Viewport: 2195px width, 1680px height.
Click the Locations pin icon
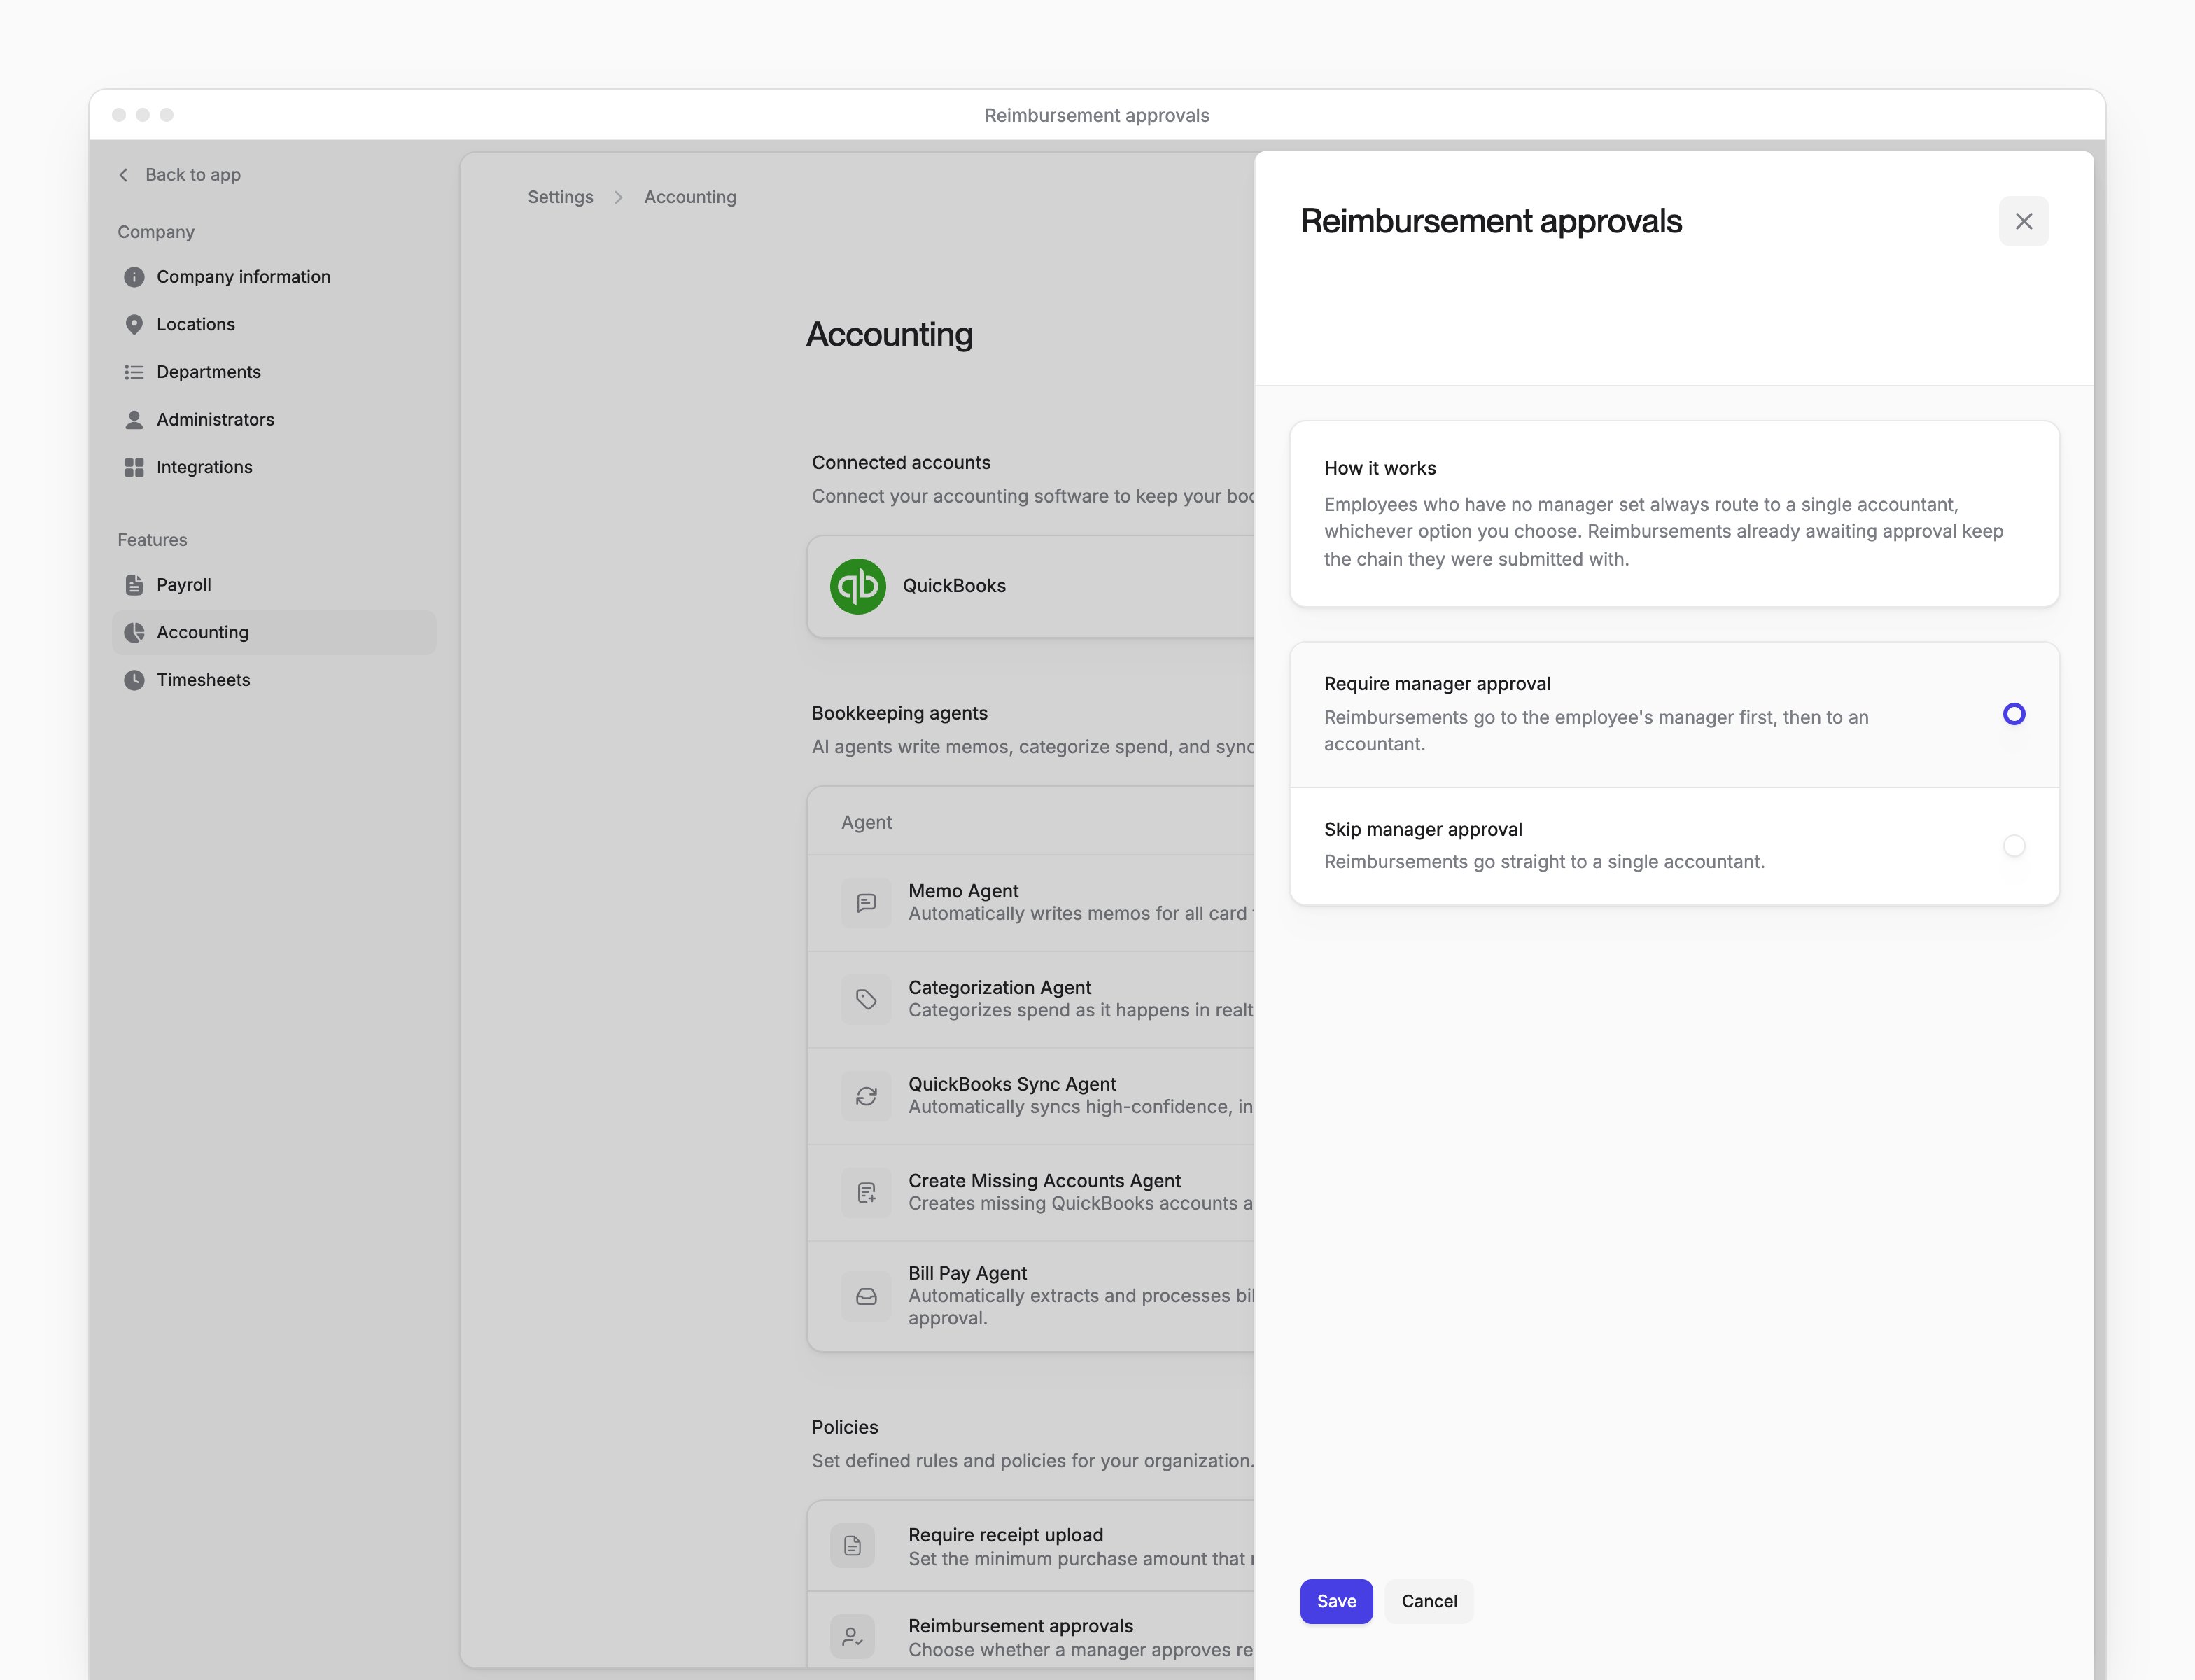click(134, 325)
